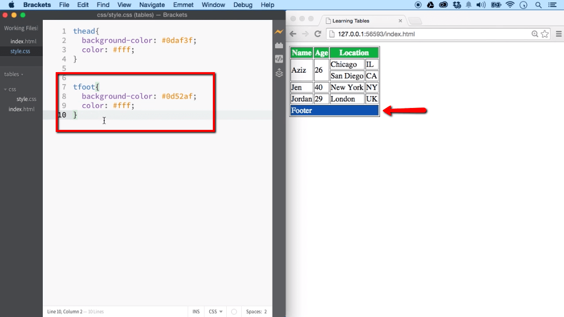Click the Footer cell in the table
The width and height of the screenshot is (564, 317).
[335, 110]
